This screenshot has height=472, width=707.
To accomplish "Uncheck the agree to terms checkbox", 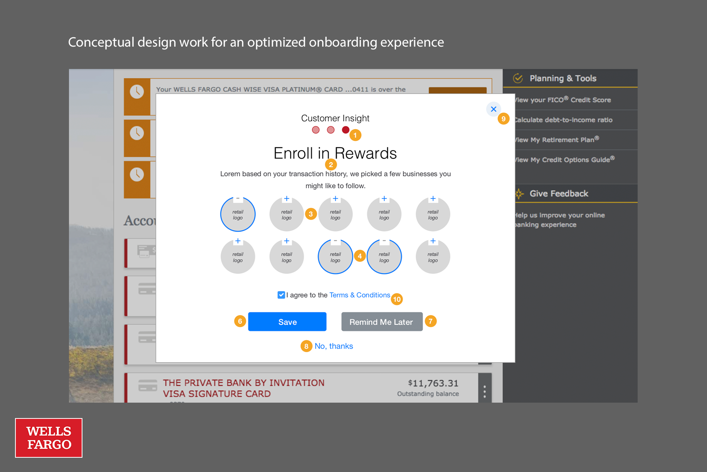I will tap(281, 295).
